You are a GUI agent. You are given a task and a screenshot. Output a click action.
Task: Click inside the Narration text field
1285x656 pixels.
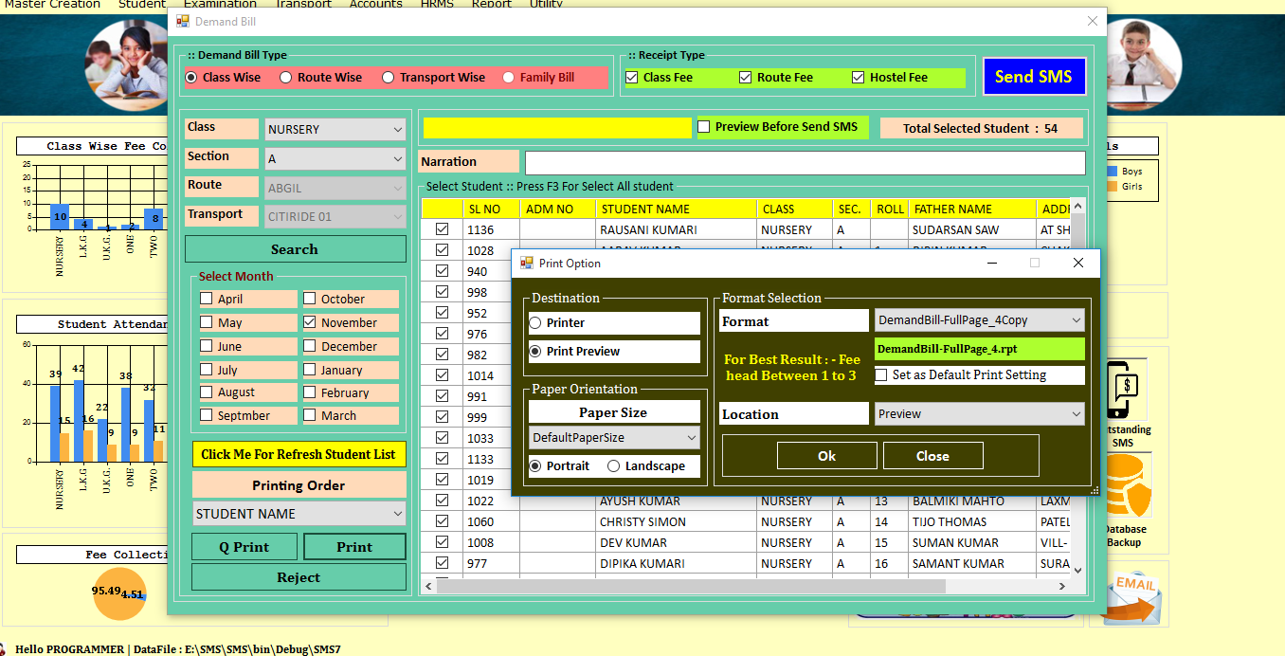coord(805,163)
